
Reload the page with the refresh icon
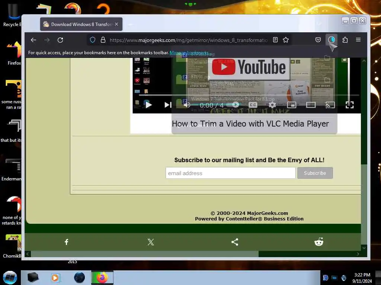tap(60, 40)
